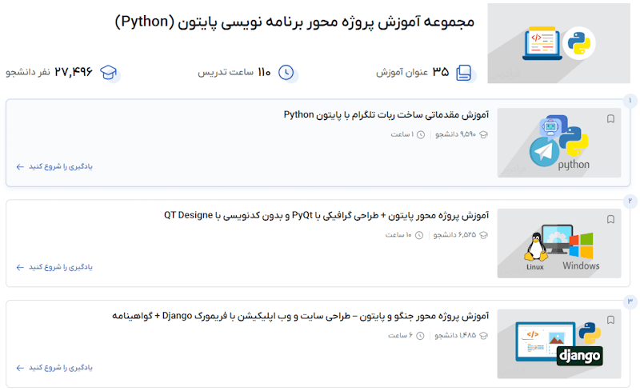Bookmark the Telegram bot Python course
Image resolution: width=640 pixels, height=391 pixels.
(611, 119)
